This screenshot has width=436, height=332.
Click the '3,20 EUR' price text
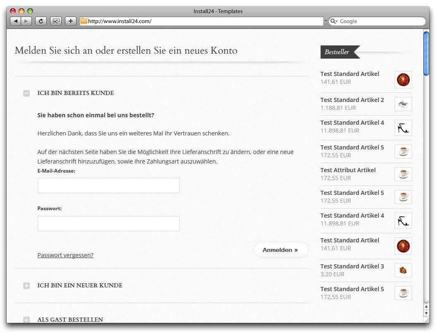(332, 274)
